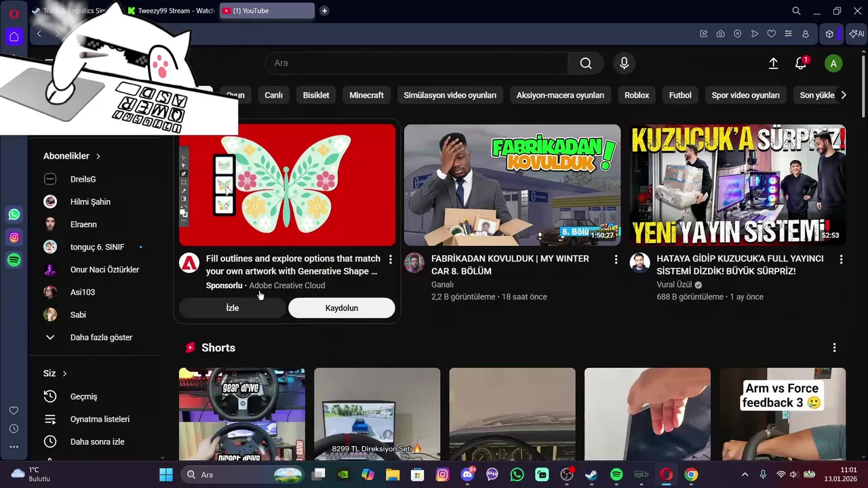Select the Canlı filter chip
The image size is (868, 488).
[273, 96]
